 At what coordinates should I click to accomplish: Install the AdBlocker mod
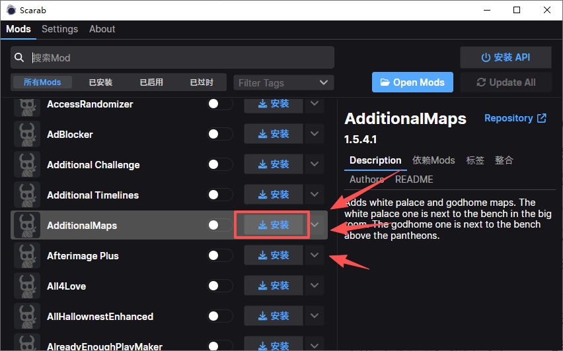click(x=274, y=134)
